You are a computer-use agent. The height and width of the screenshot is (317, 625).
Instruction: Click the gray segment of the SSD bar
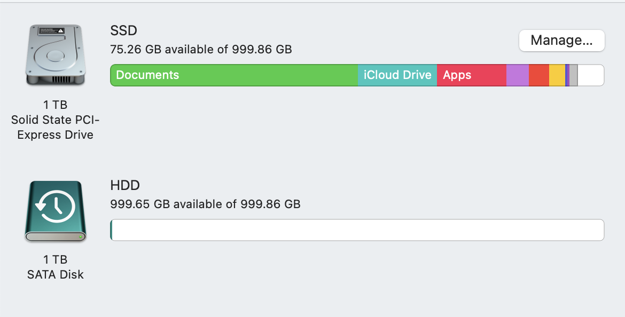(x=573, y=75)
